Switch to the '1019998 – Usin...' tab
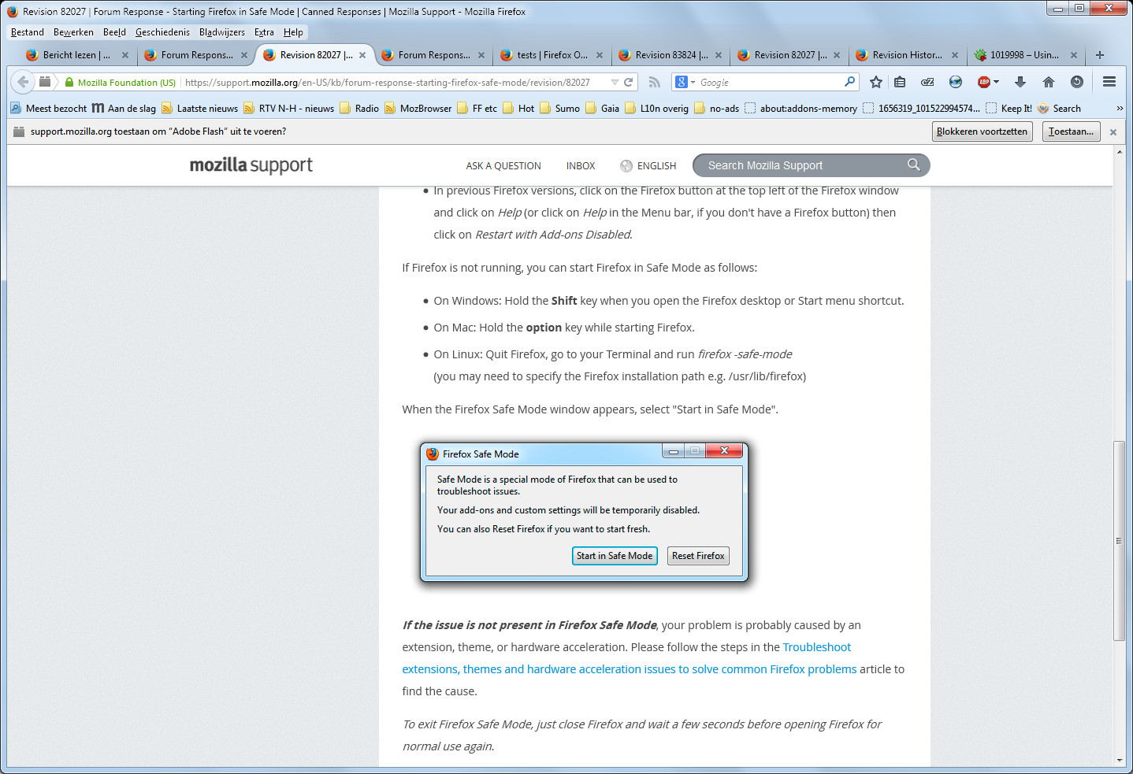Screen dimensions: 1133x774 [x=1026, y=55]
